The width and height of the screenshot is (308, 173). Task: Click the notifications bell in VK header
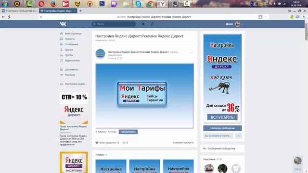pos(143,24)
